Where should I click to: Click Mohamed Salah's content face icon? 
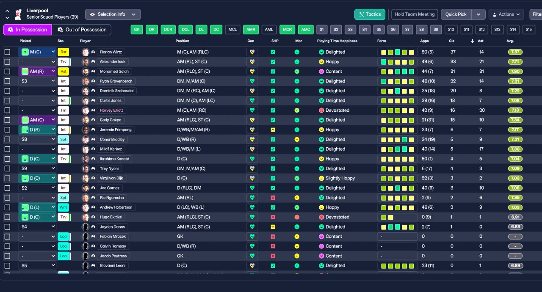pos(321,72)
